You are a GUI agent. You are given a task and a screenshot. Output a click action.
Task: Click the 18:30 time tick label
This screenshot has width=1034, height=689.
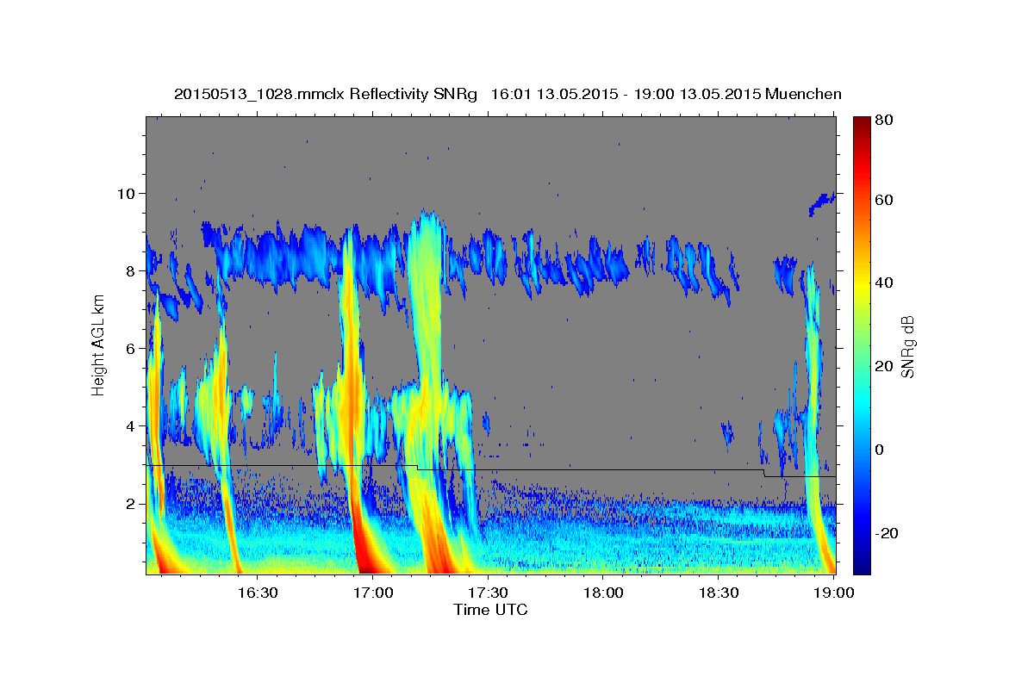(719, 593)
